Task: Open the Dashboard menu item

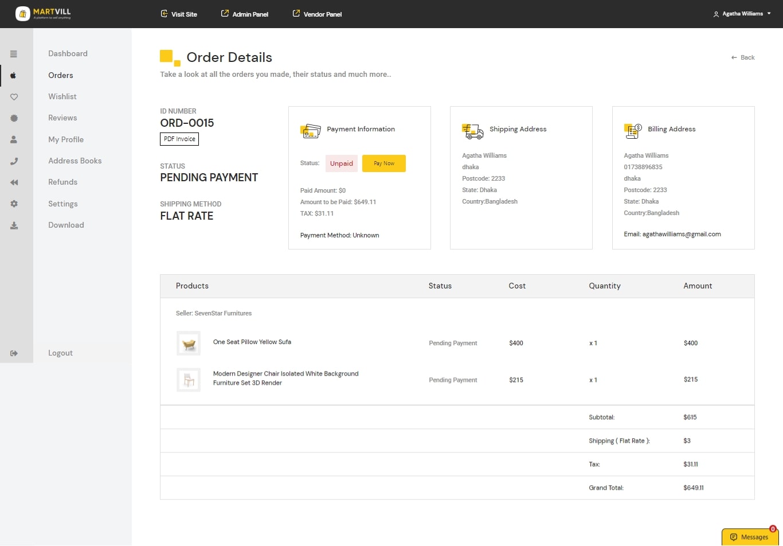Action: pos(68,53)
